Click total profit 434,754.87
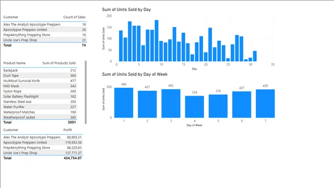Viewport: 334px width, 188px height. pos(73,158)
